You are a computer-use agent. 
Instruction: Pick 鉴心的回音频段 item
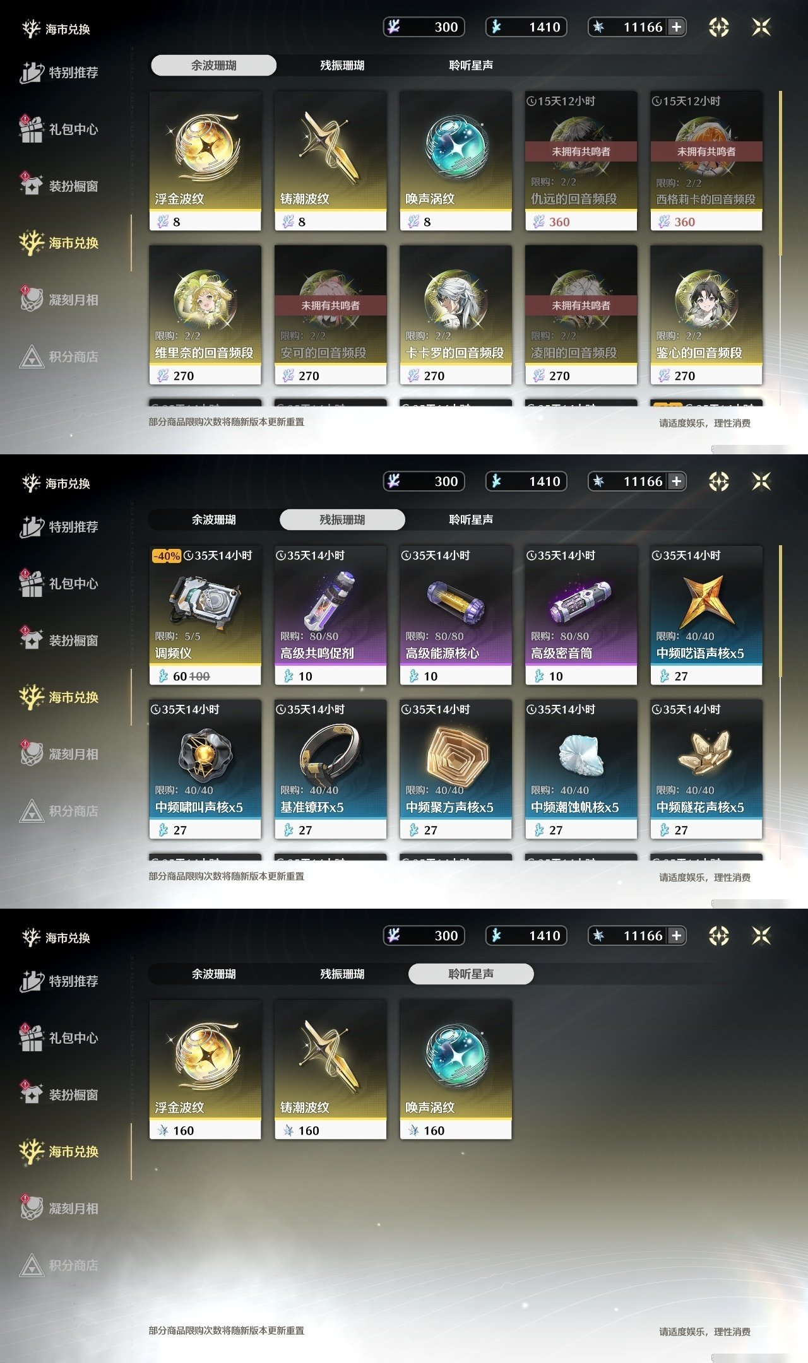click(706, 315)
